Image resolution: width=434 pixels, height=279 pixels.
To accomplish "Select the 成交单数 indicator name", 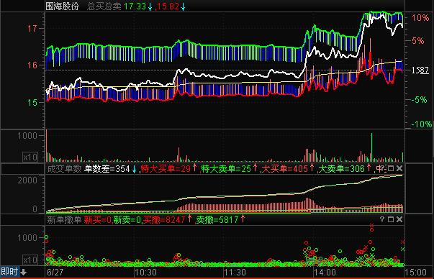I will pyautogui.click(x=64, y=168).
